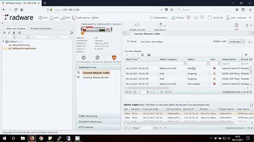Open Chrome from the taskbar
Viewport: 254px width, 142px height.
[41, 138]
